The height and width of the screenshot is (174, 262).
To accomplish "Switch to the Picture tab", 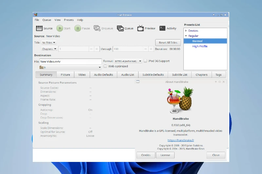I will (x=65, y=75).
